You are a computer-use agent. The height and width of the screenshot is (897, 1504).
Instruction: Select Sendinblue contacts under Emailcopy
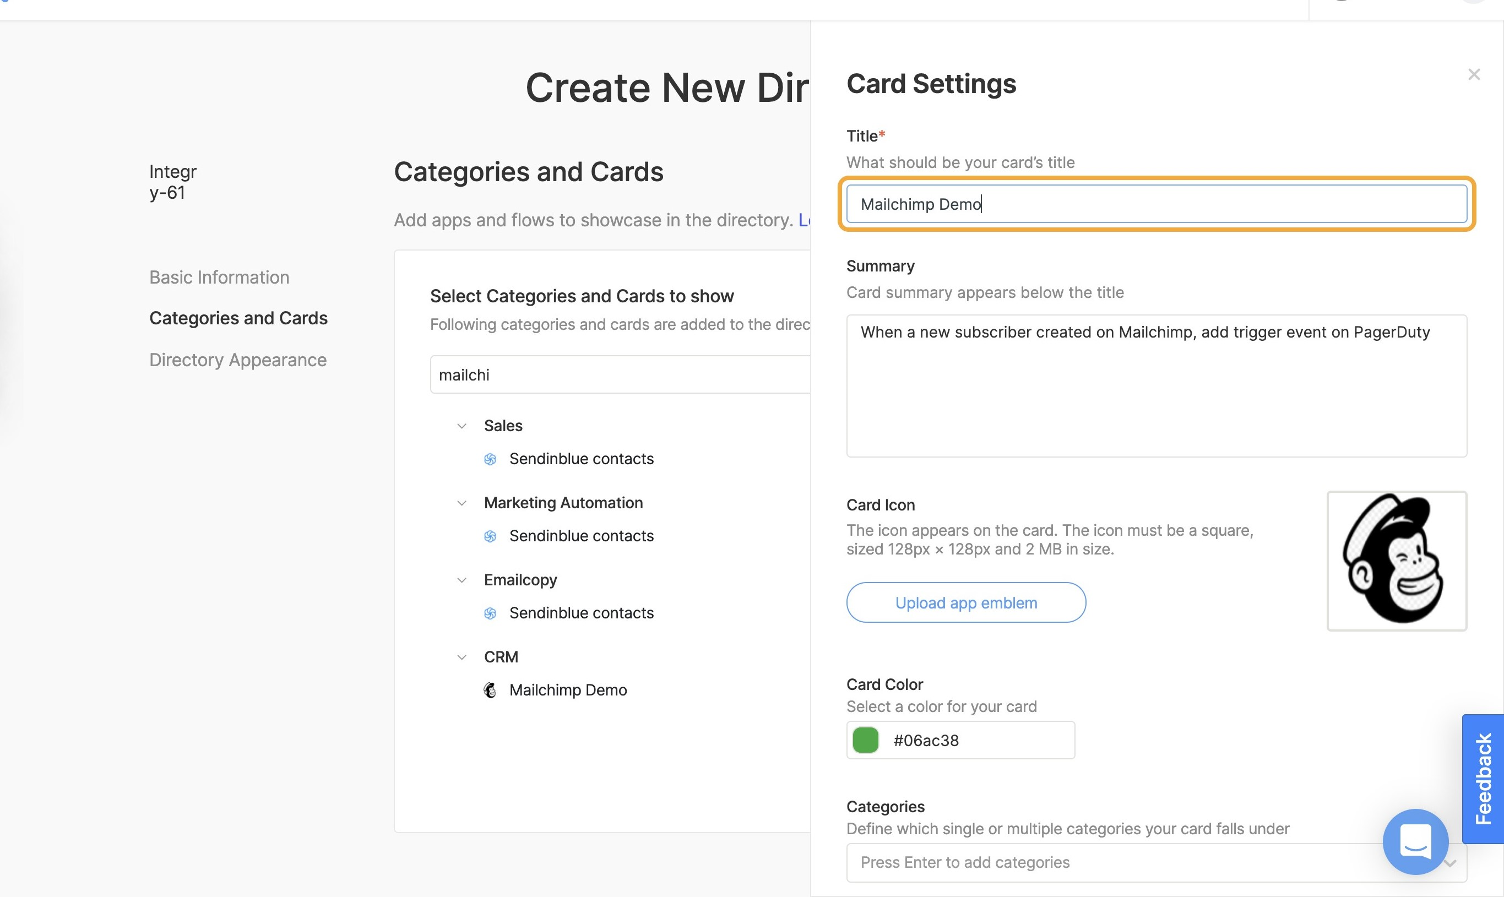pos(581,613)
